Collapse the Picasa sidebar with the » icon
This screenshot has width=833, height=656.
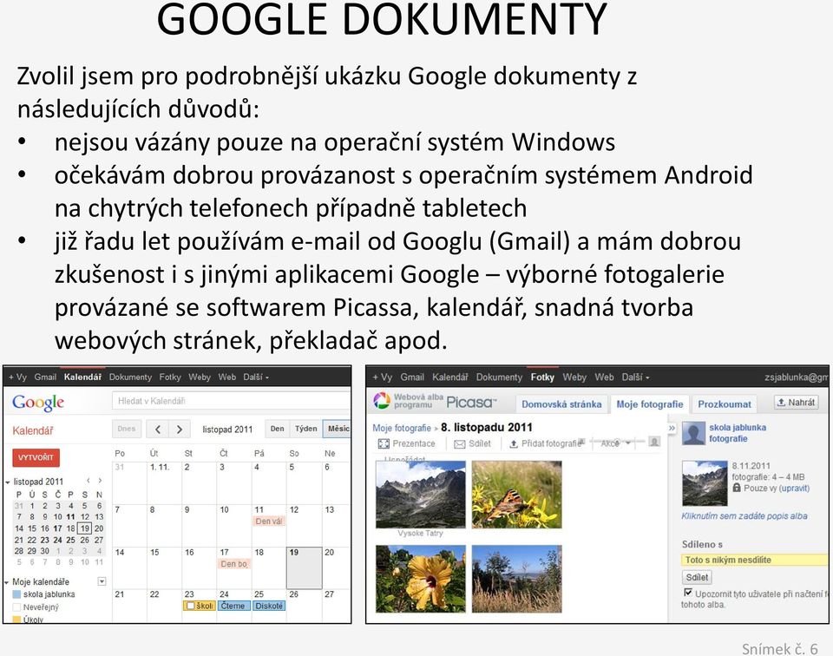point(672,428)
